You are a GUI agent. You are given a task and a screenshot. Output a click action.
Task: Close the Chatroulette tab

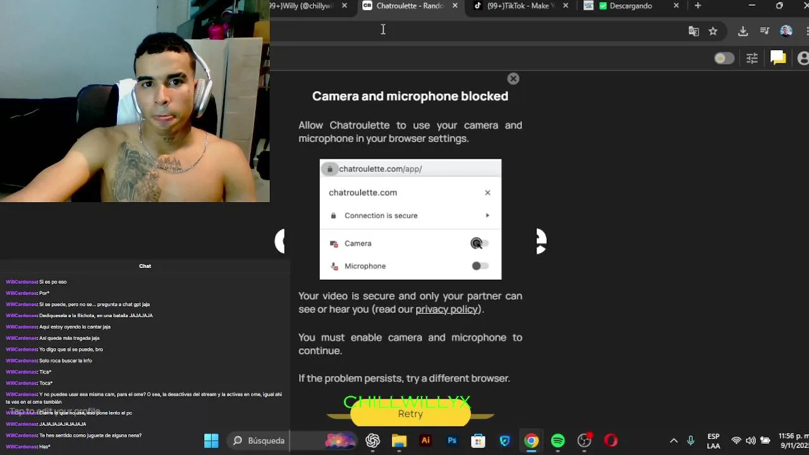[455, 6]
